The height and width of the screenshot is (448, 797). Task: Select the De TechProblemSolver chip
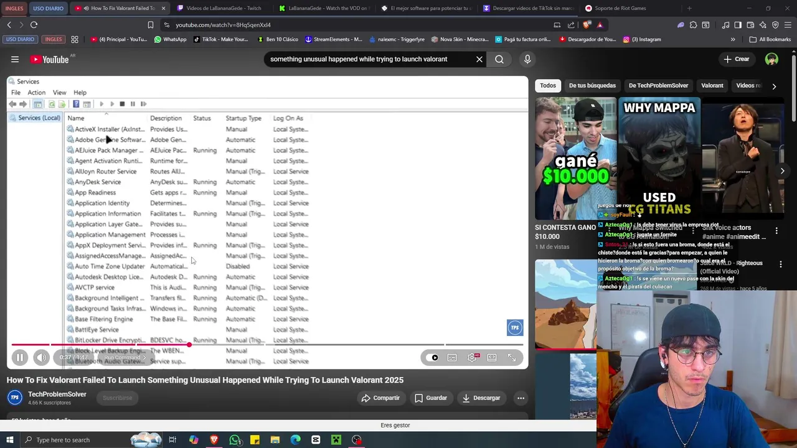click(x=658, y=86)
